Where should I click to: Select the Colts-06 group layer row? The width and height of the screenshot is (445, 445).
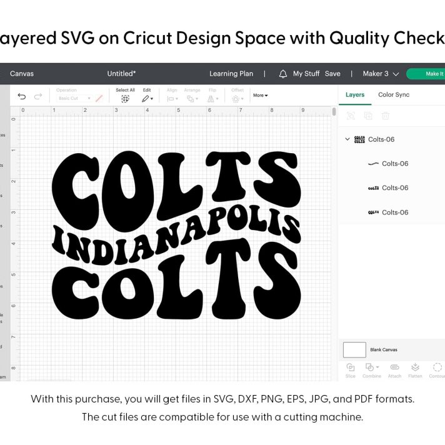point(392,139)
